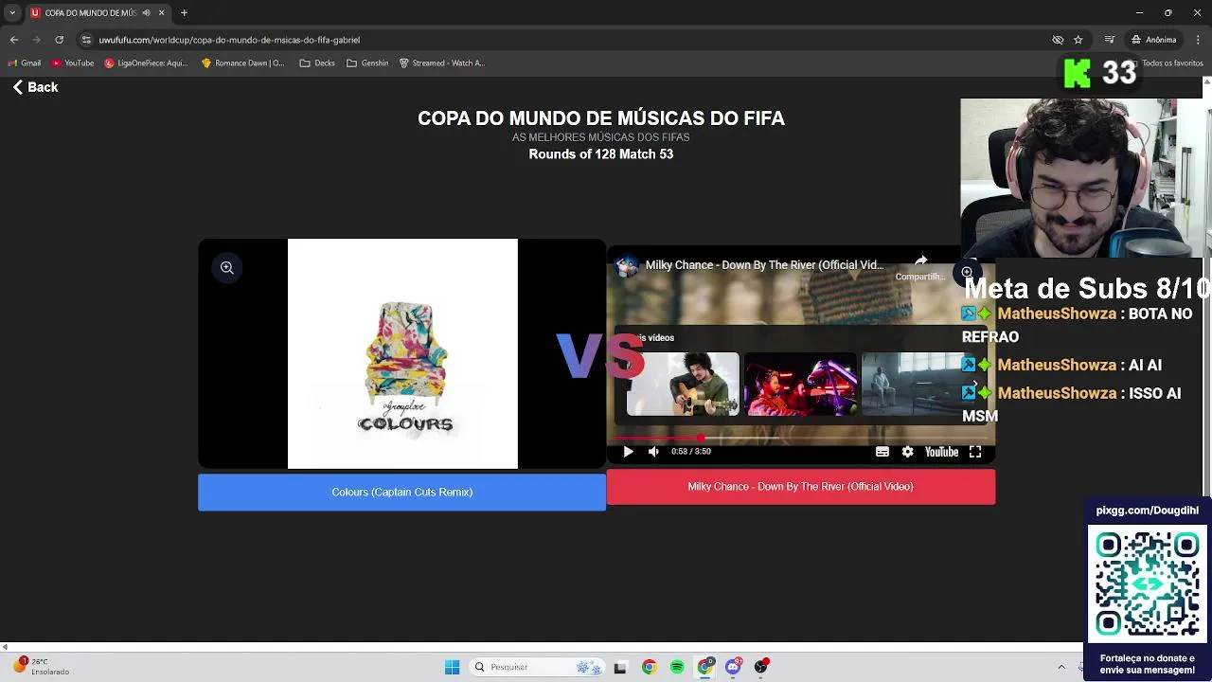1212x682 pixels.
Task: Open YouTube player settings gear
Action: point(907,452)
